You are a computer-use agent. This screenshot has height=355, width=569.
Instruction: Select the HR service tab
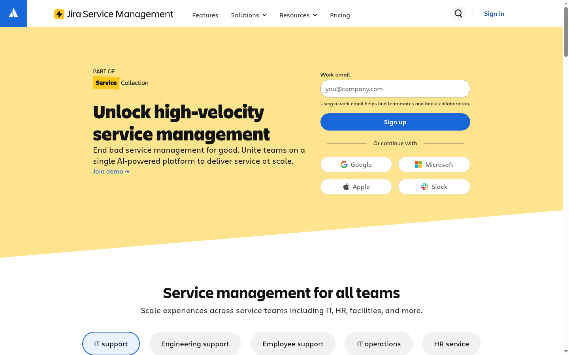point(452,344)
